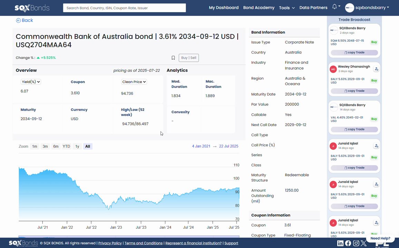The image size is (399, 248).
Task: Click Buy tag on VAL 4.40% card
Action: point(374,119)
